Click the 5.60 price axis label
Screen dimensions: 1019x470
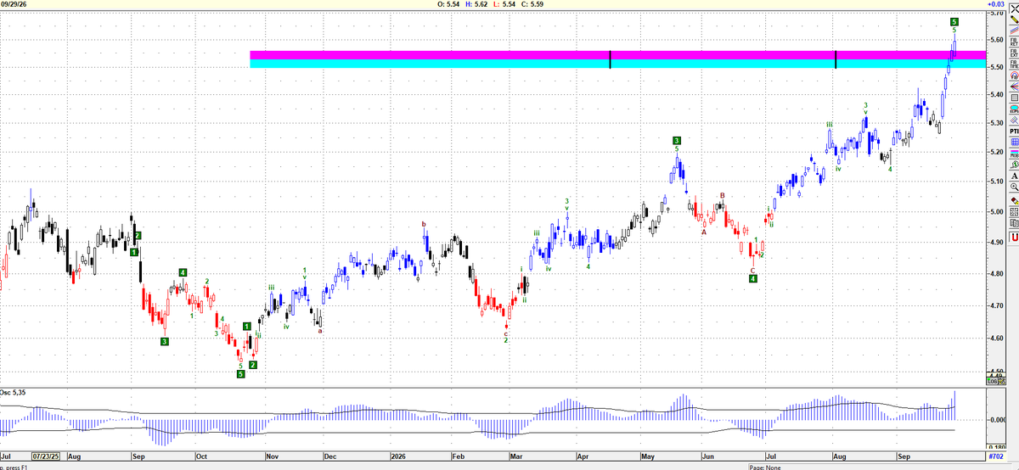point(998,40)
